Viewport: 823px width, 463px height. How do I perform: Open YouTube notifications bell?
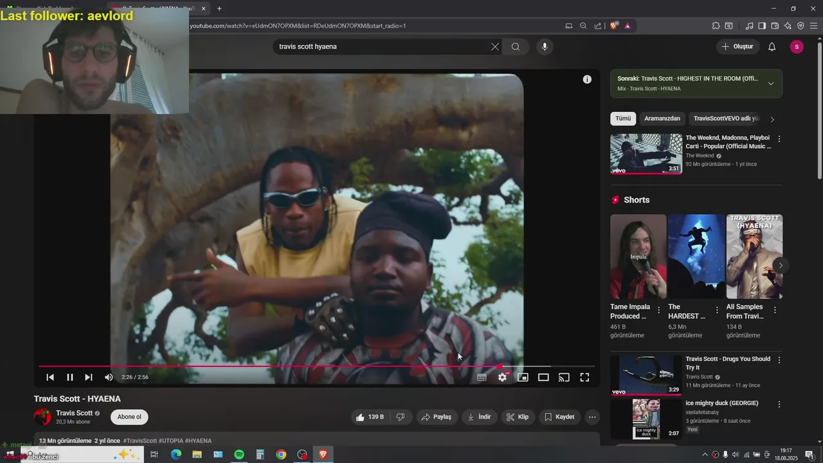pos(772,46)
